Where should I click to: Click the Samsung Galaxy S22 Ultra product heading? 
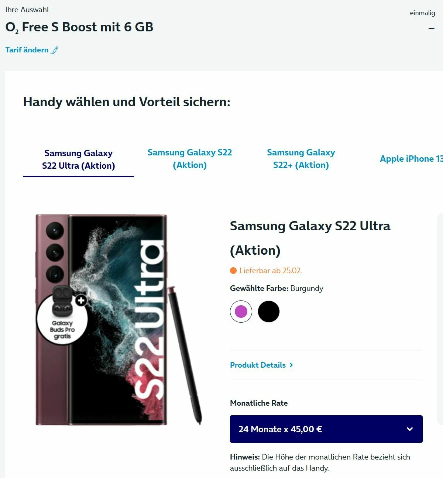[310, 238]
